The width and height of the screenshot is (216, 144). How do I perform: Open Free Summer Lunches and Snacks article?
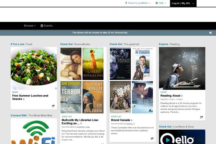tap(30, 97)
